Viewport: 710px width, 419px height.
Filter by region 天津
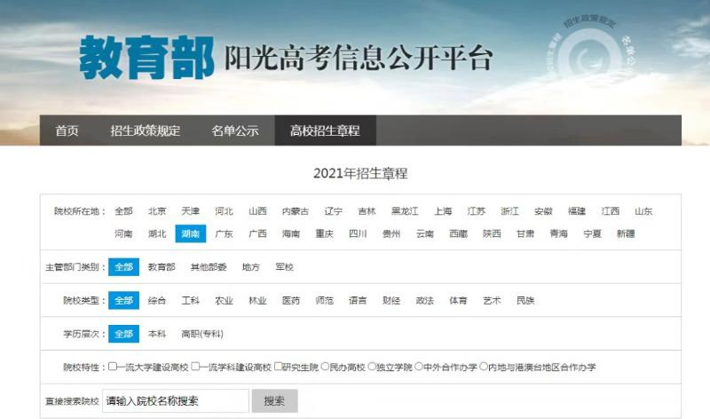pos(191,211)
